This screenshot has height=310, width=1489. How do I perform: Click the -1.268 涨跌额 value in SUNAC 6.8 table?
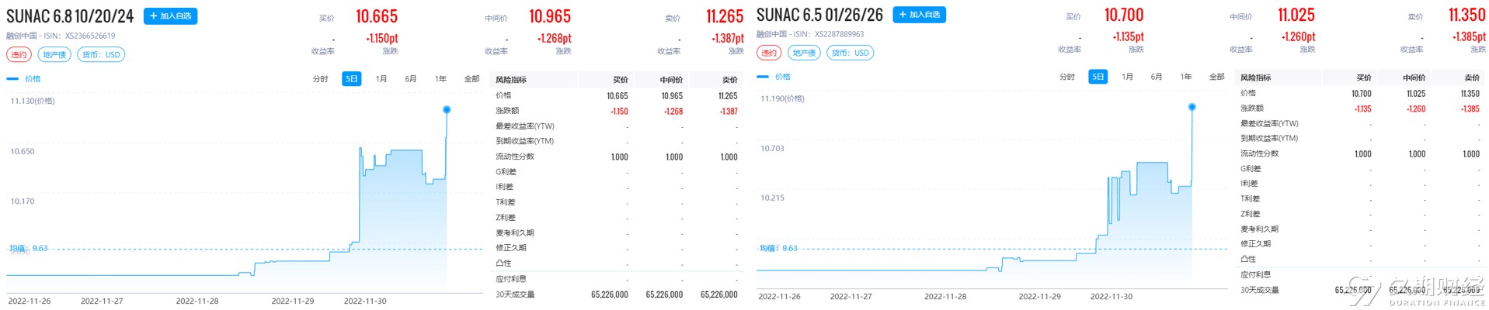[x=673, y=112]
